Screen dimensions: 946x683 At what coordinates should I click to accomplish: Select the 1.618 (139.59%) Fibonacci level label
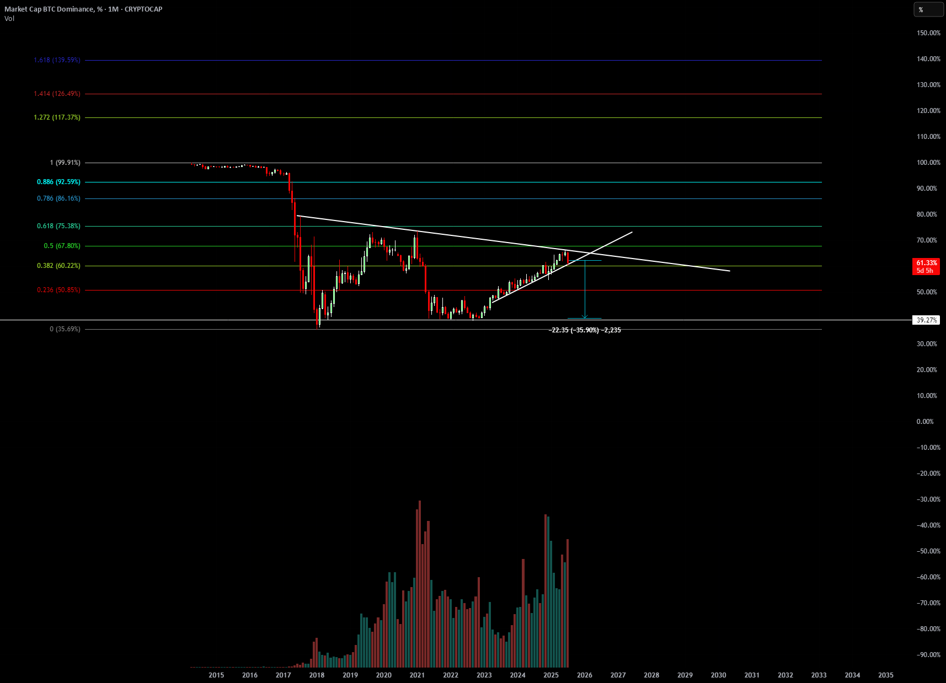click(x=57, y=60)
